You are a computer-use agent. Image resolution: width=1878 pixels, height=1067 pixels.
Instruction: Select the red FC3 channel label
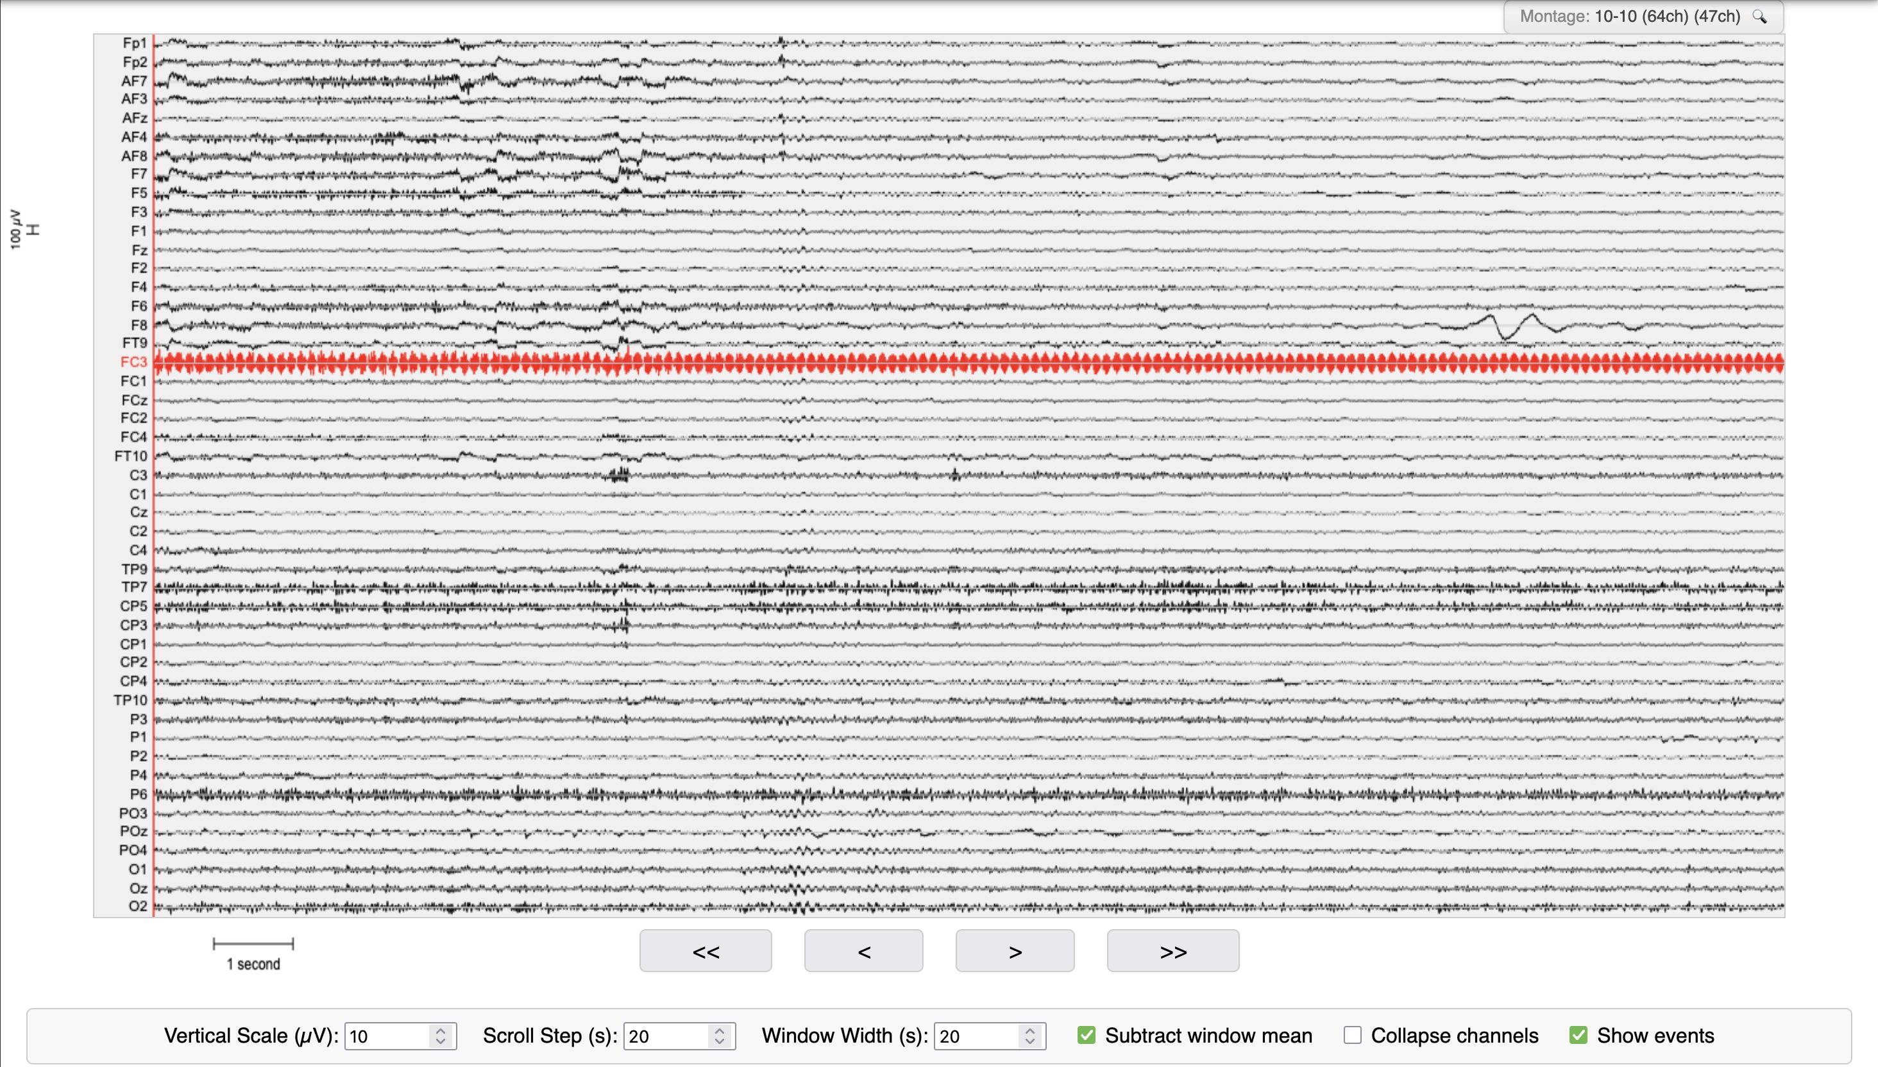pyautogui.click(x=134, y=362)
